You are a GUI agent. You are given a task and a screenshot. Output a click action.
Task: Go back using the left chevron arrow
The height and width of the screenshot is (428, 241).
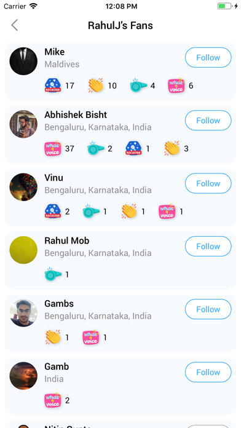point(15,25)
